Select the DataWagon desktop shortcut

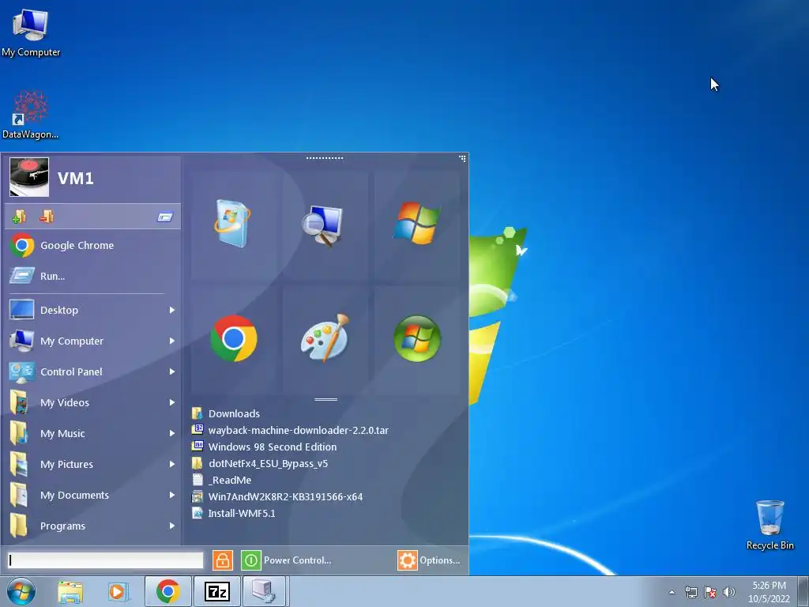point(31,115)
